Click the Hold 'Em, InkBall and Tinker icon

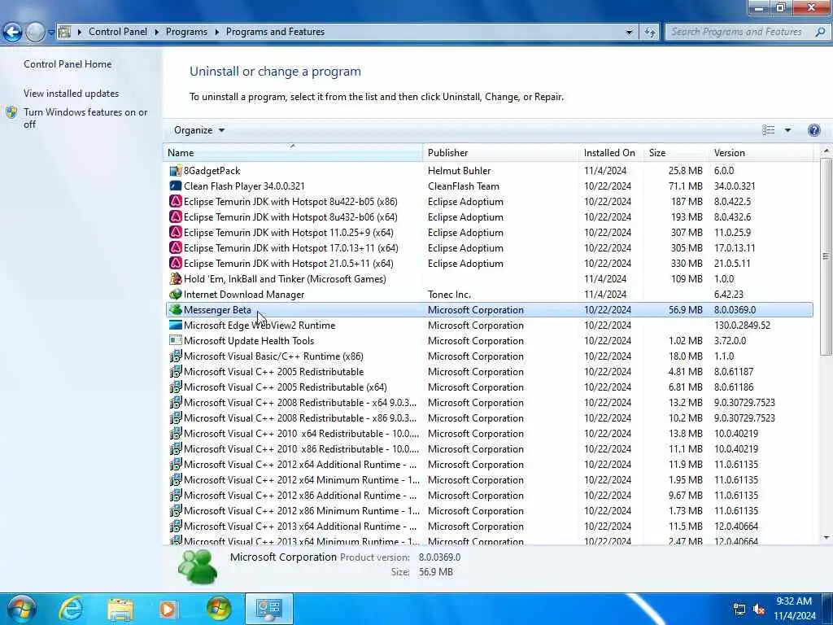176,278
